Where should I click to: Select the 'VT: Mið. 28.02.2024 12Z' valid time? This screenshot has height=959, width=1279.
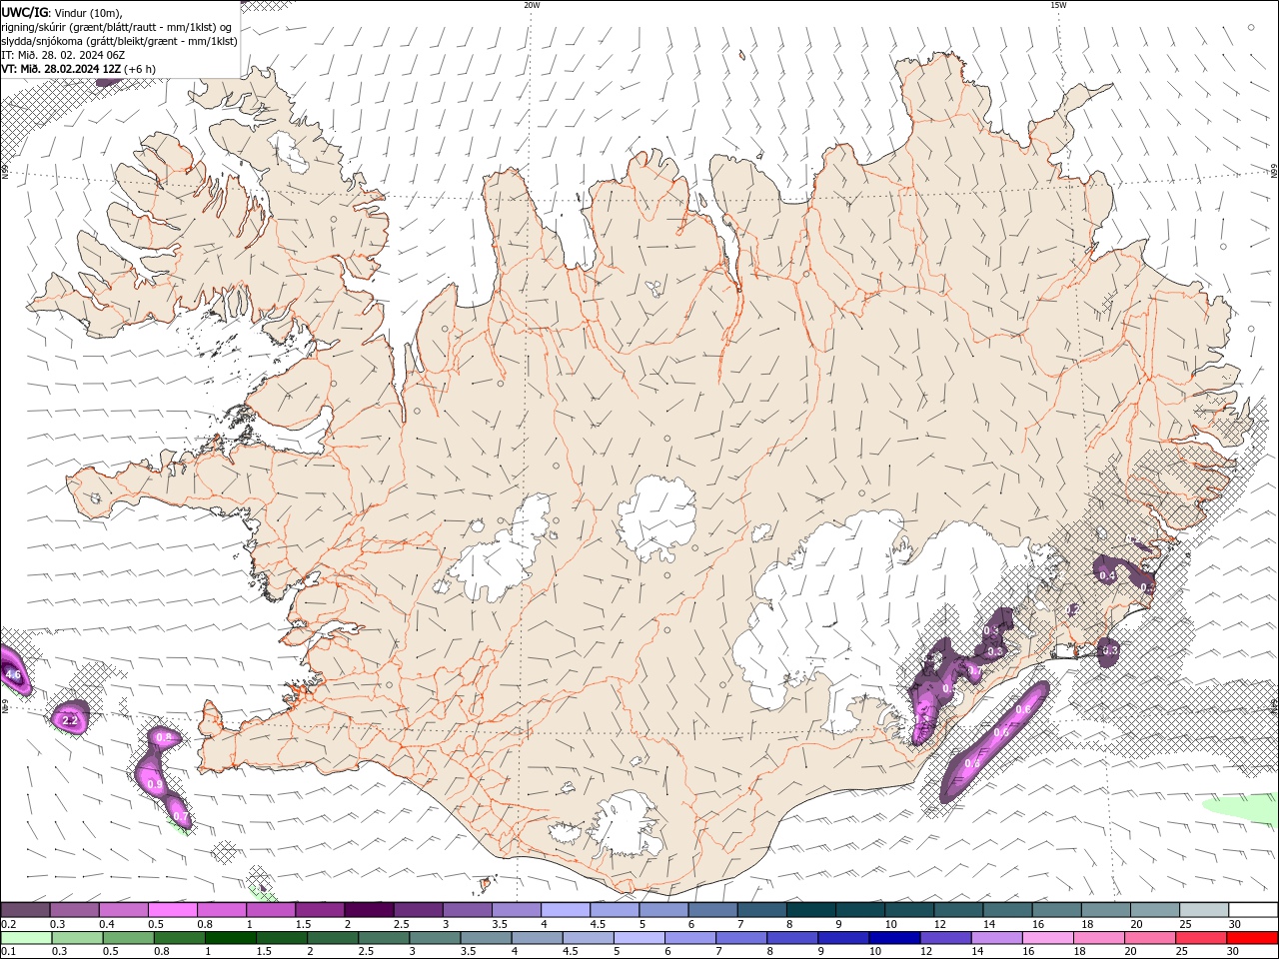point(62,69)
